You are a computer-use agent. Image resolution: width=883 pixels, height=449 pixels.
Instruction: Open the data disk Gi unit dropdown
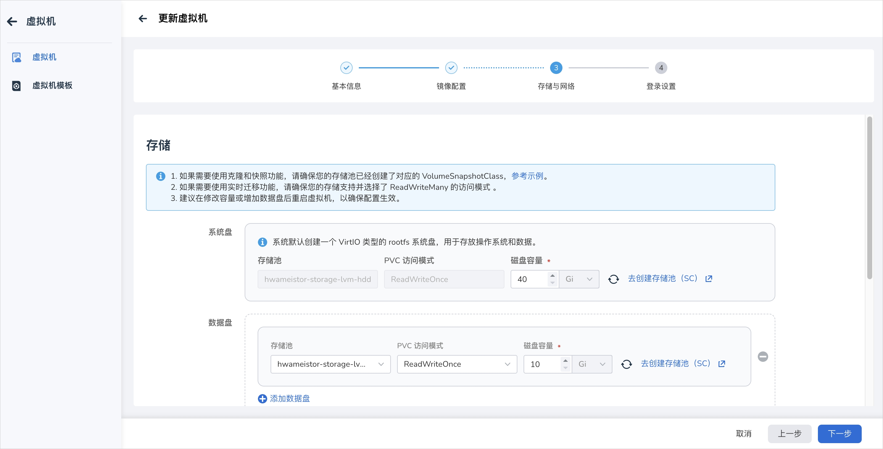point(592,364)
